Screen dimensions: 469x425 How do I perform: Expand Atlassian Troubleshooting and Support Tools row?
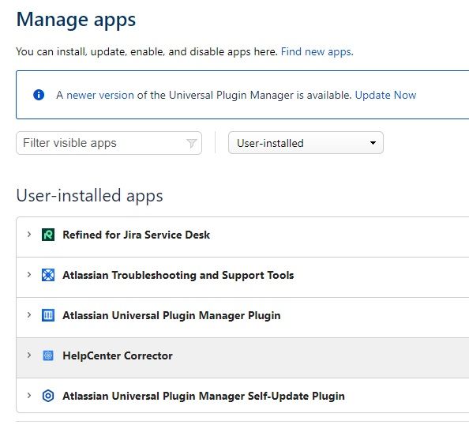29,274
